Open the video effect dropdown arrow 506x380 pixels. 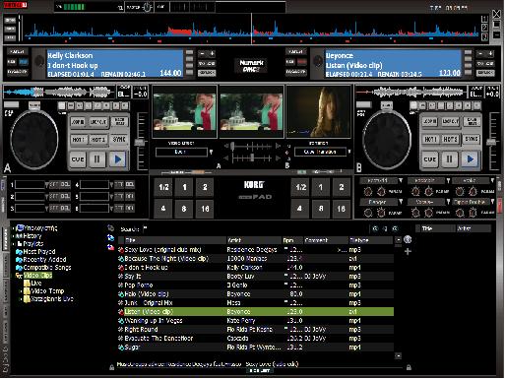tap(211, 152)
